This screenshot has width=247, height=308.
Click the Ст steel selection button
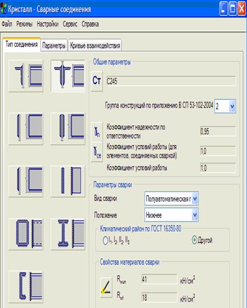[97, 81]
